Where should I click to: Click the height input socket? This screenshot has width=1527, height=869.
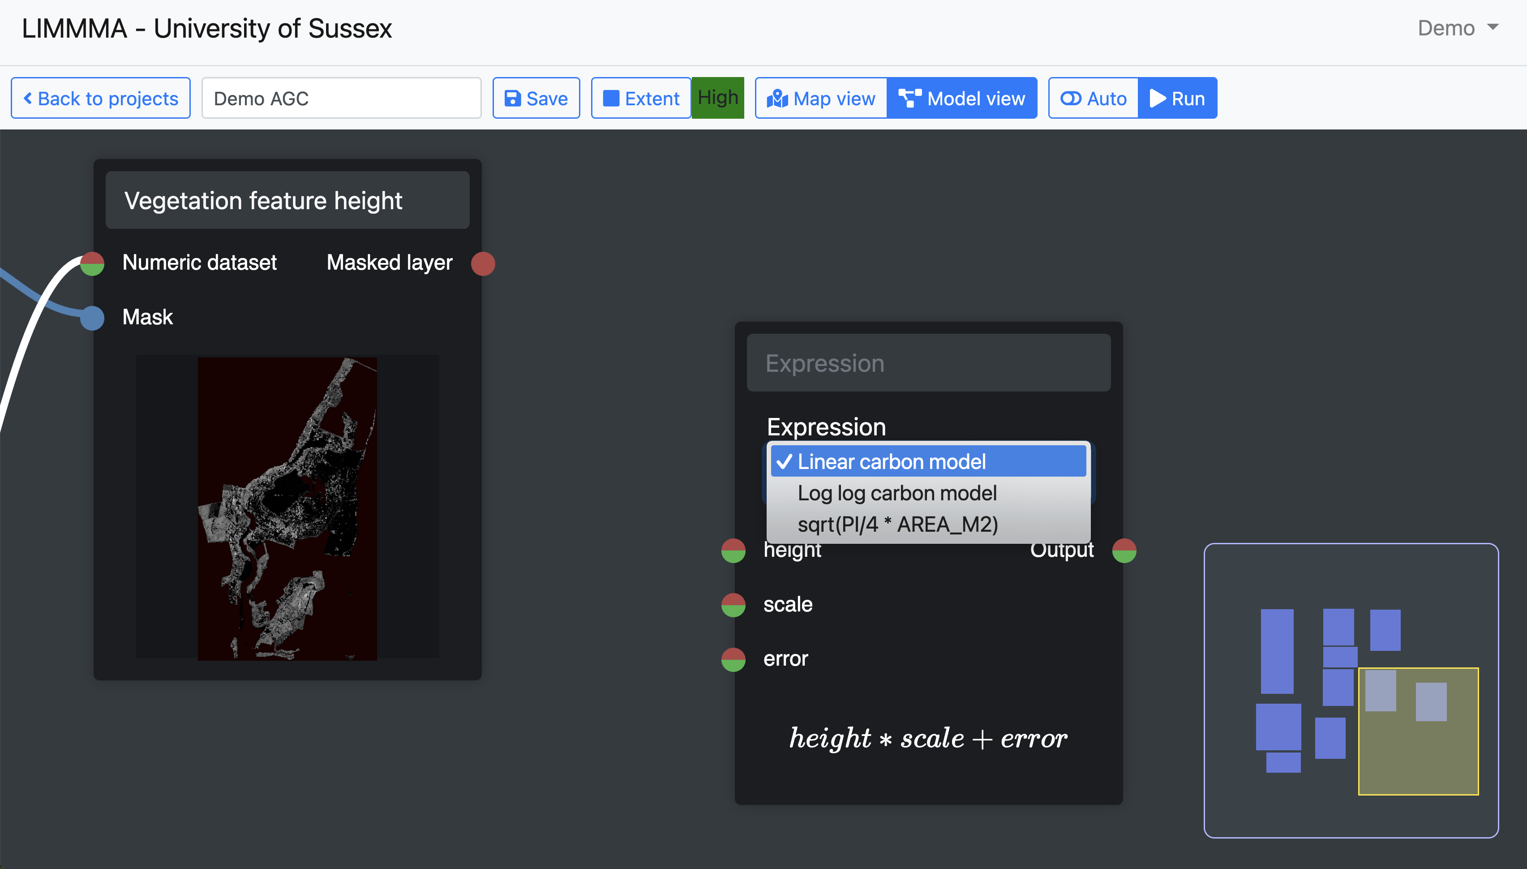click(733, 550)
